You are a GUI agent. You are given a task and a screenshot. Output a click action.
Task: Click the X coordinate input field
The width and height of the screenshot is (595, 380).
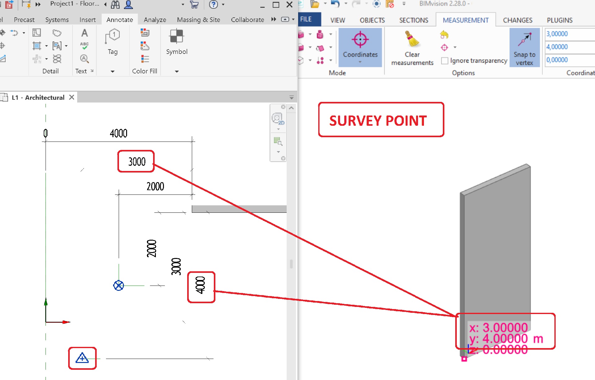click(x=569, y=34)
